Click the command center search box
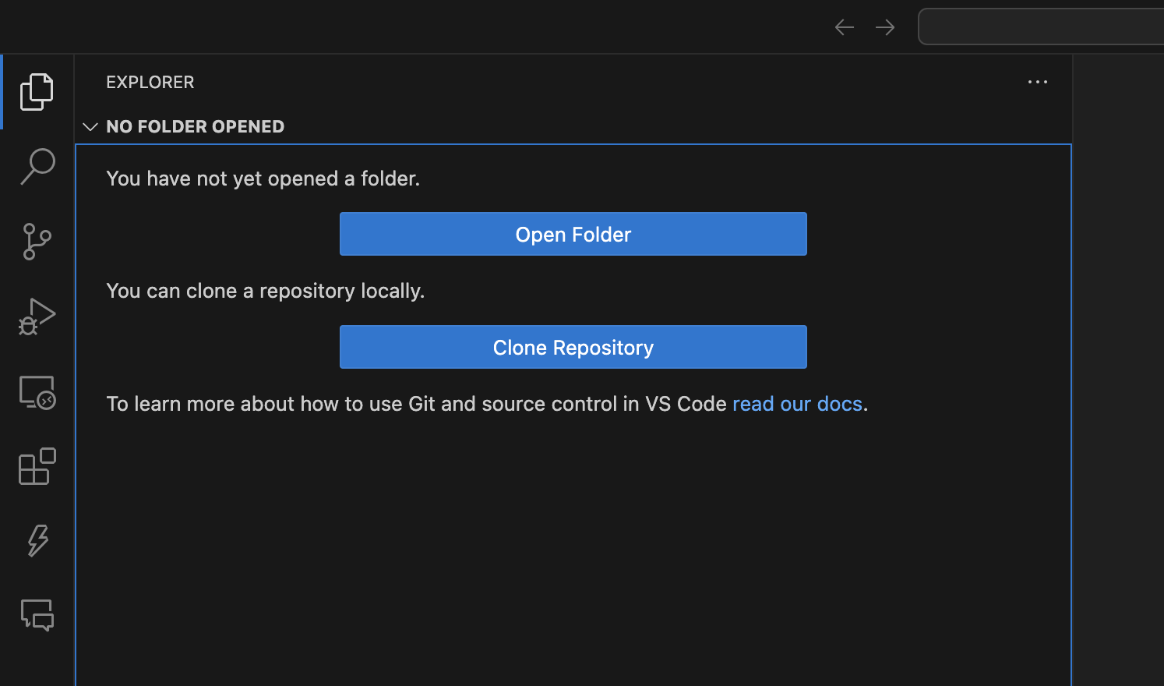The width and height of the screenshot is (1164, 686). (x=1041, y=27)
